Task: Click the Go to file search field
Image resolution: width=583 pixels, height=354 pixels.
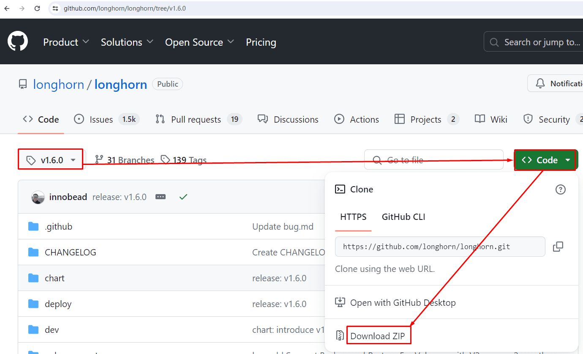Action: point(434,160)
